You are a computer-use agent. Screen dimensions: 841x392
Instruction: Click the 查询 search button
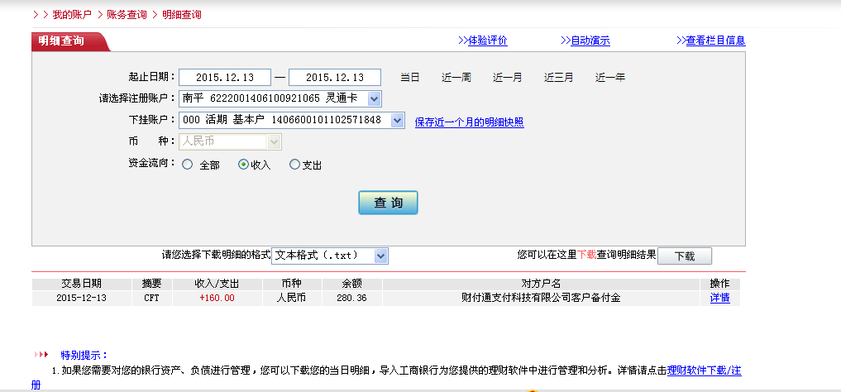[388, 203]
